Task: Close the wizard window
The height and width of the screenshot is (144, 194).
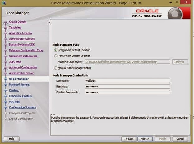Action: [x=186, y=2]
